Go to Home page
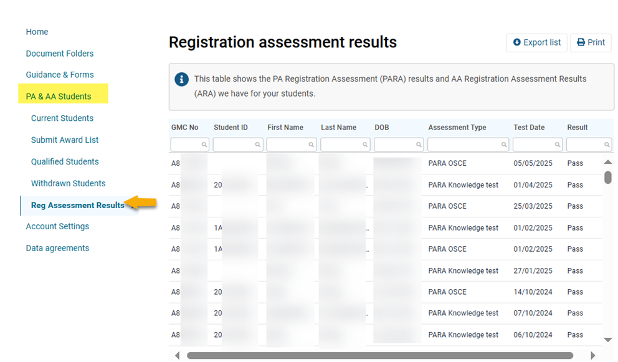 pos(37,32)
